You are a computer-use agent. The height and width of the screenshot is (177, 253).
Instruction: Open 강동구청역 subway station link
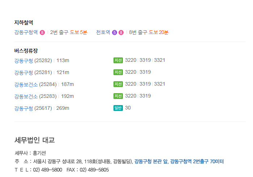point(26,33)
